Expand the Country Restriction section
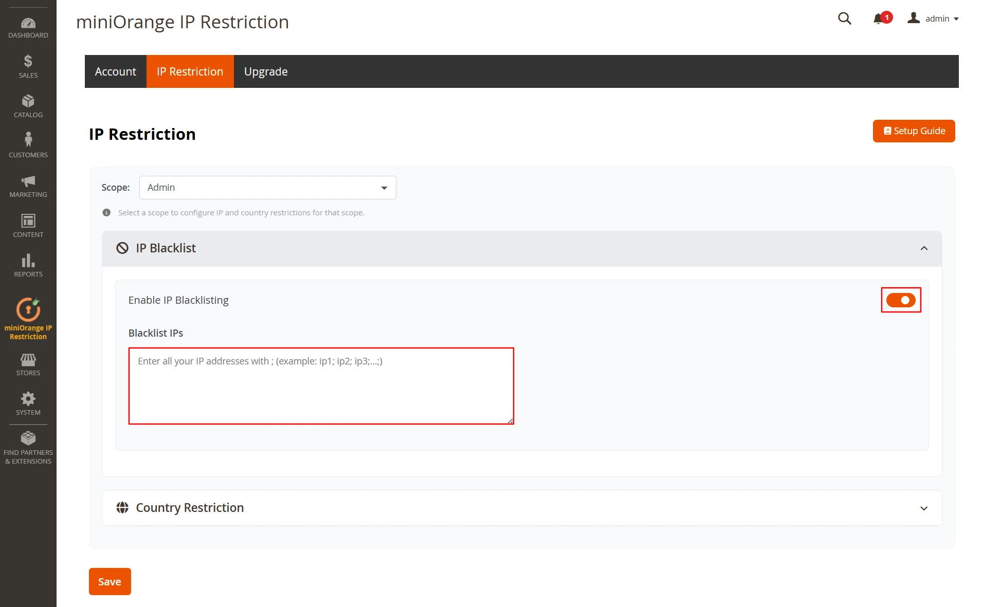The height and width of the screenshot is (607, 983). pyautogui.click(x=924, y=508)
